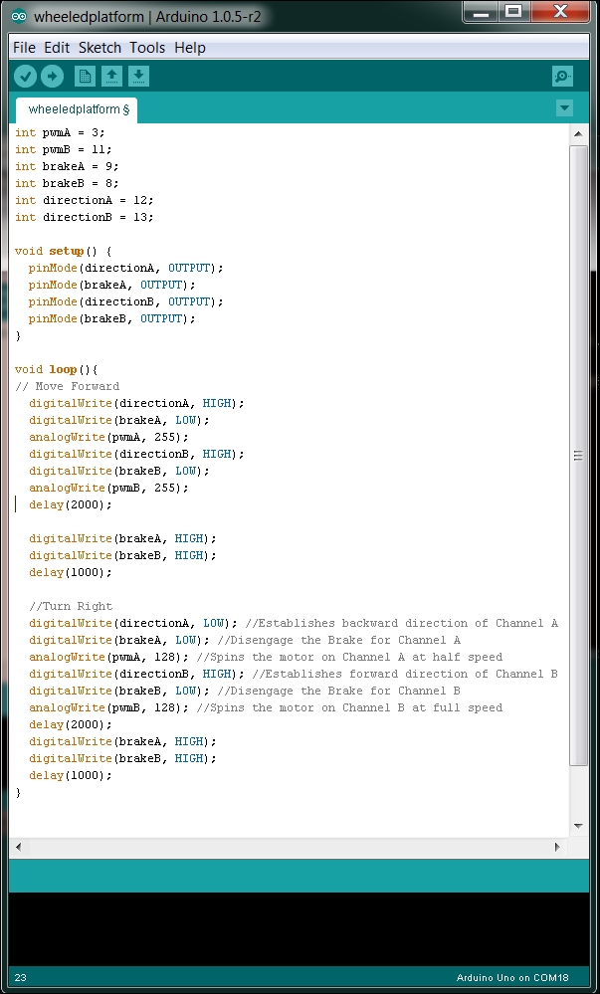
Task: Click the horizontal scrollbar left arrow
Action: (x=18, y=847)
